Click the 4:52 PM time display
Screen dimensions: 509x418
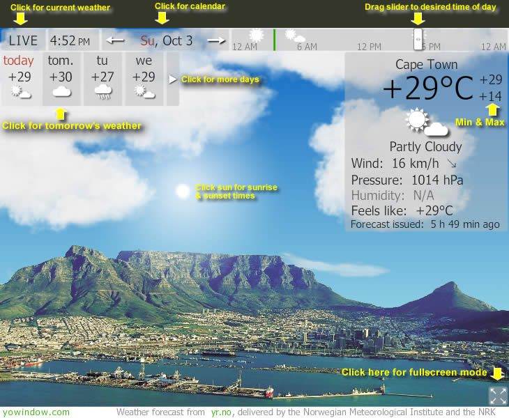(70, 41)
